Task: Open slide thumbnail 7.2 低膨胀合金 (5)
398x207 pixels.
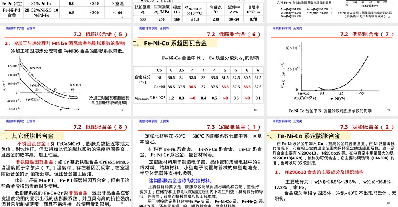Action: pos(66,71)
